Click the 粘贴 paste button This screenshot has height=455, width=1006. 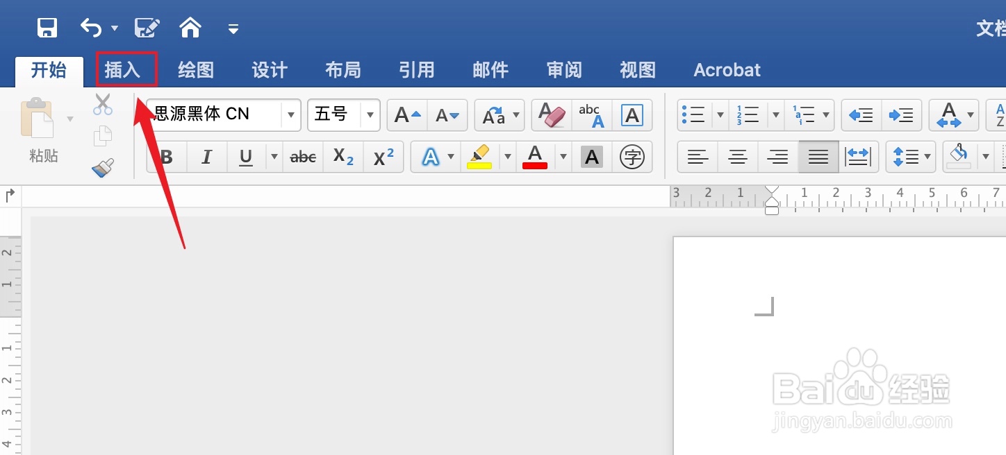pos(43,130)
